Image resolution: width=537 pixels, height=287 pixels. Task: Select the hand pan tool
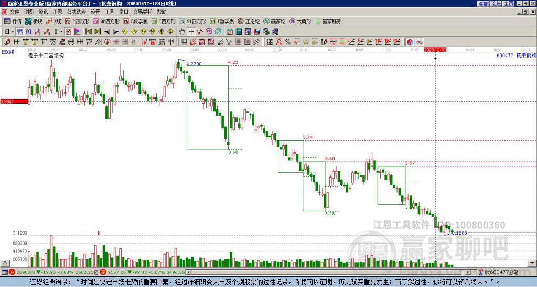(182, 32)
